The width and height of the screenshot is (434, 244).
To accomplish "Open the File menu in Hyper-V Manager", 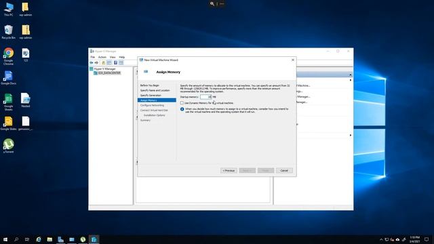I will click(93, 57).
